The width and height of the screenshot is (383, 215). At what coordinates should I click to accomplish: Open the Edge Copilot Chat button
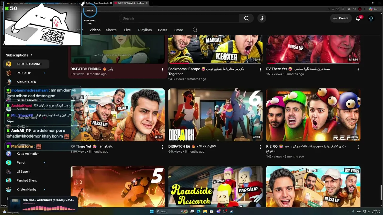click(x=373, y=9)
